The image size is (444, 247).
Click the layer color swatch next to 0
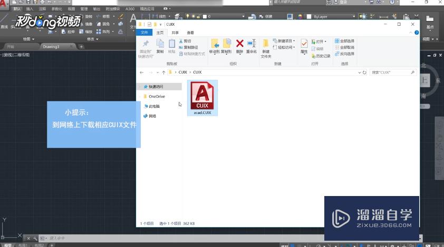(205, 17)
